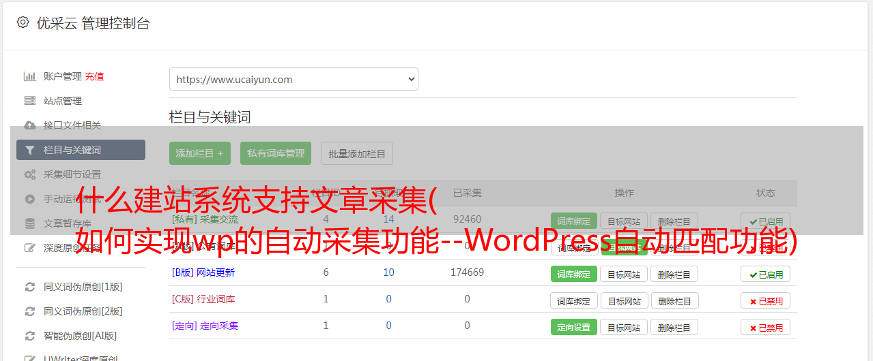873x361 pixels.
Task: Click the 操作 column header
Action: tap(624, 193)
